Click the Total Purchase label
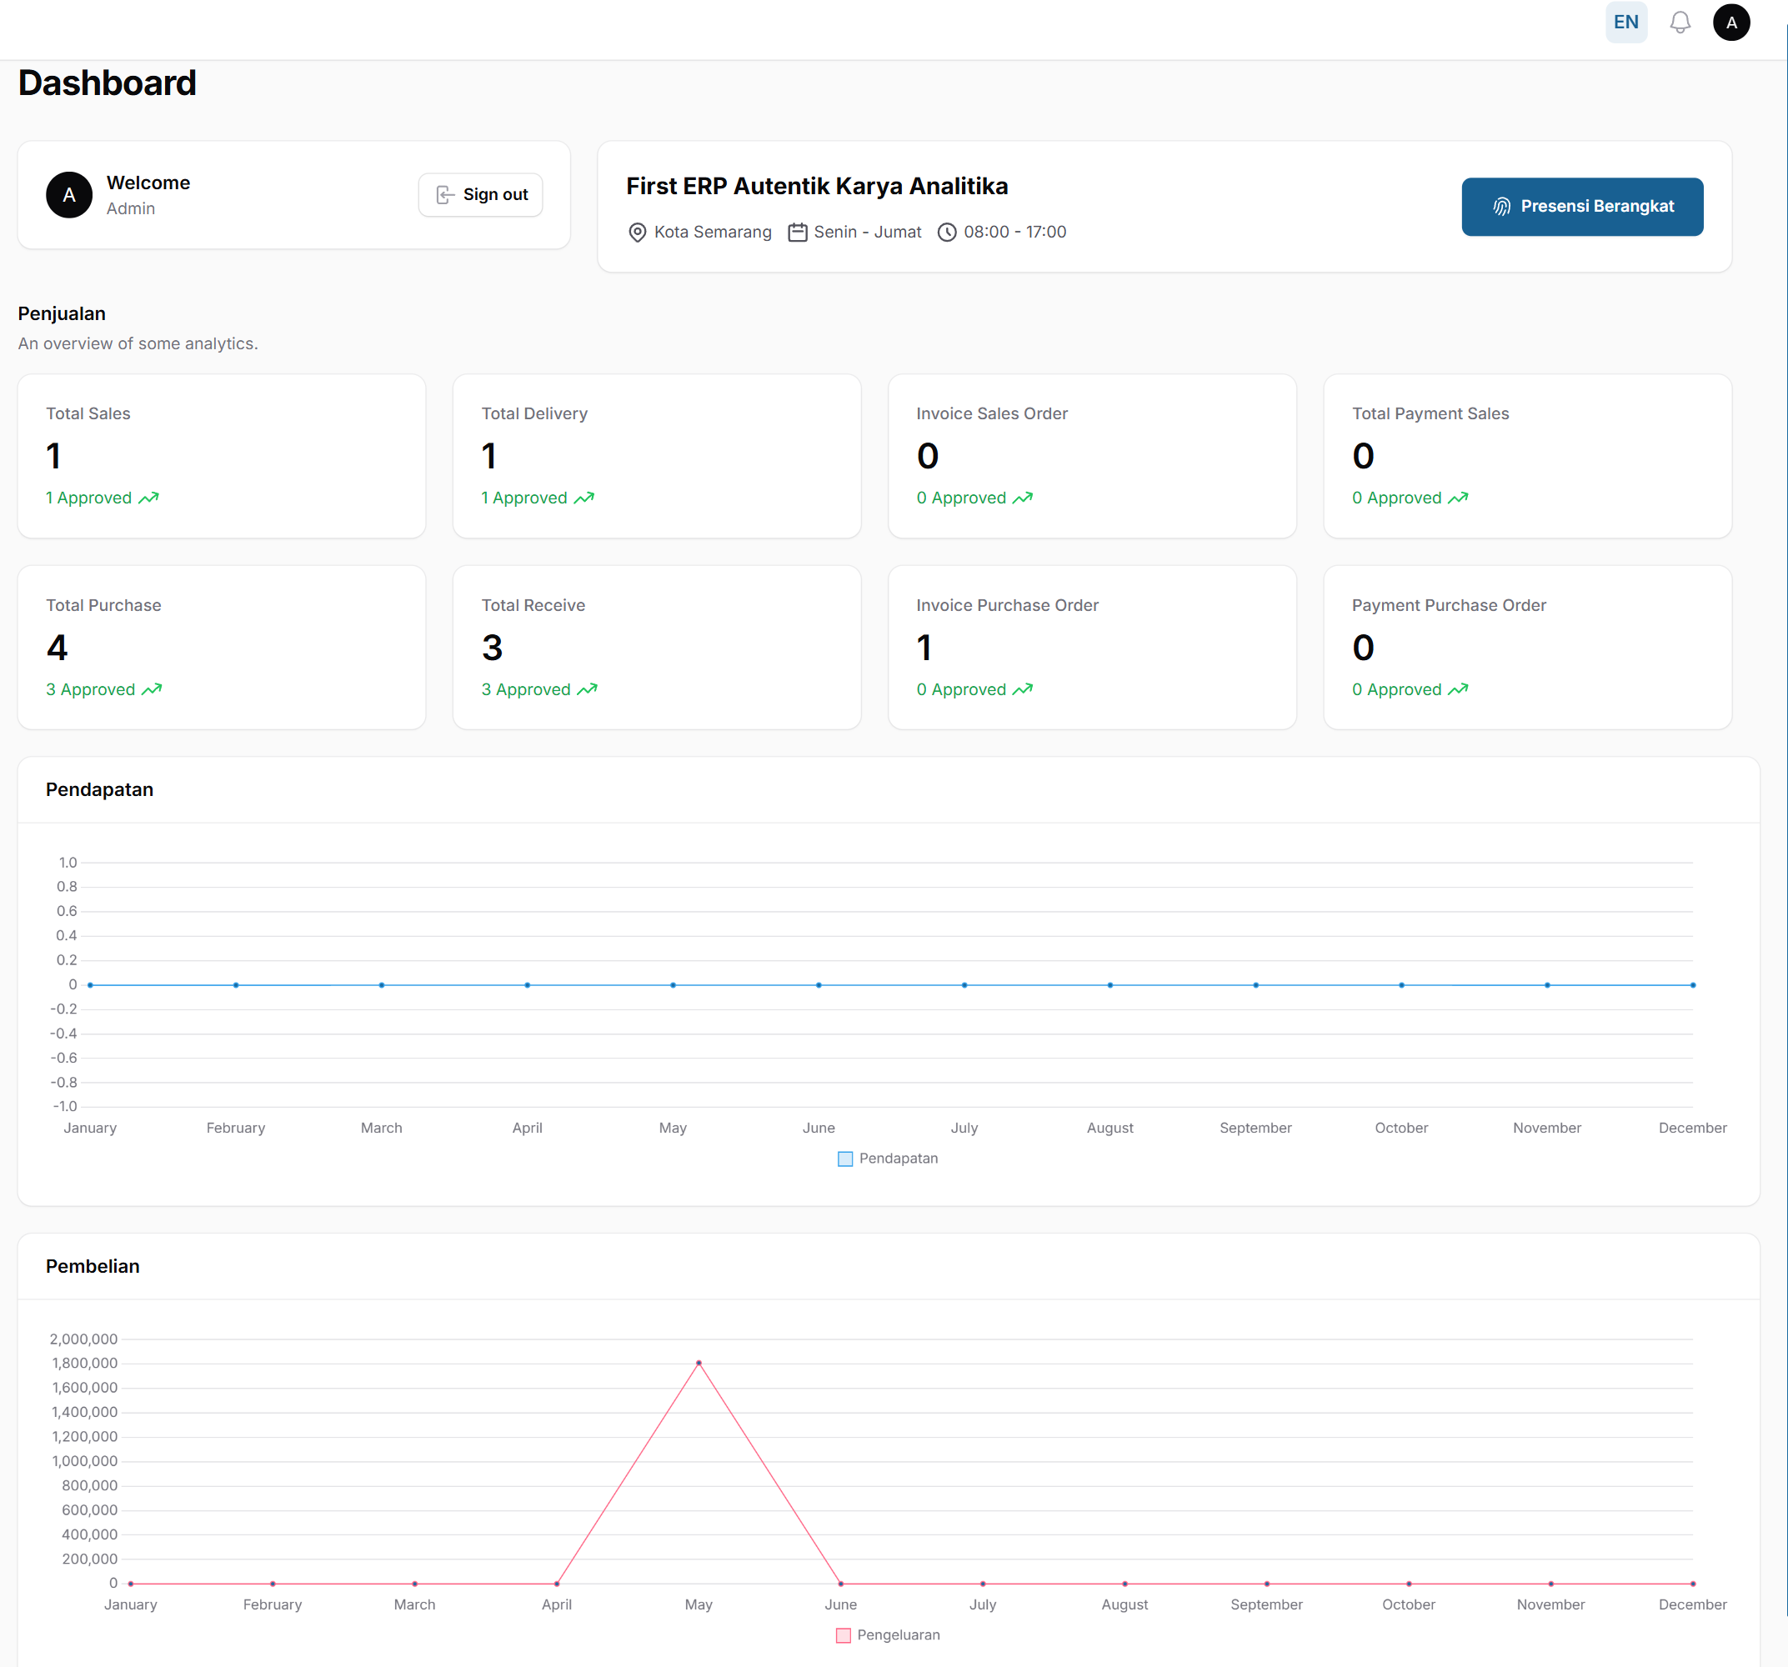The image size is (1788, 1667). pos(103,605)
